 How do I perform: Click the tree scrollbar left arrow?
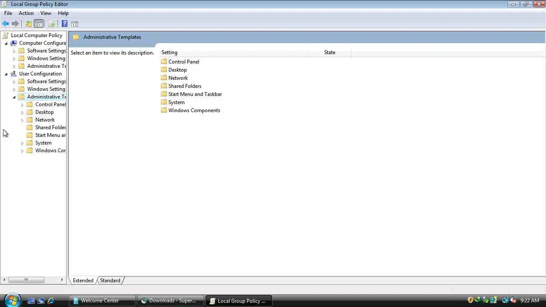(x=4, y=280)
